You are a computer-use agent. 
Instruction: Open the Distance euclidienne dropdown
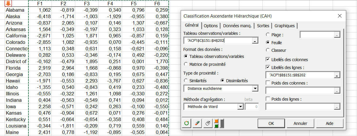tap(255, 89)
